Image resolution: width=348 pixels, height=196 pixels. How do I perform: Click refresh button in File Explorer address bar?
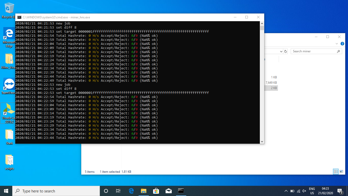tap(286, 51)
